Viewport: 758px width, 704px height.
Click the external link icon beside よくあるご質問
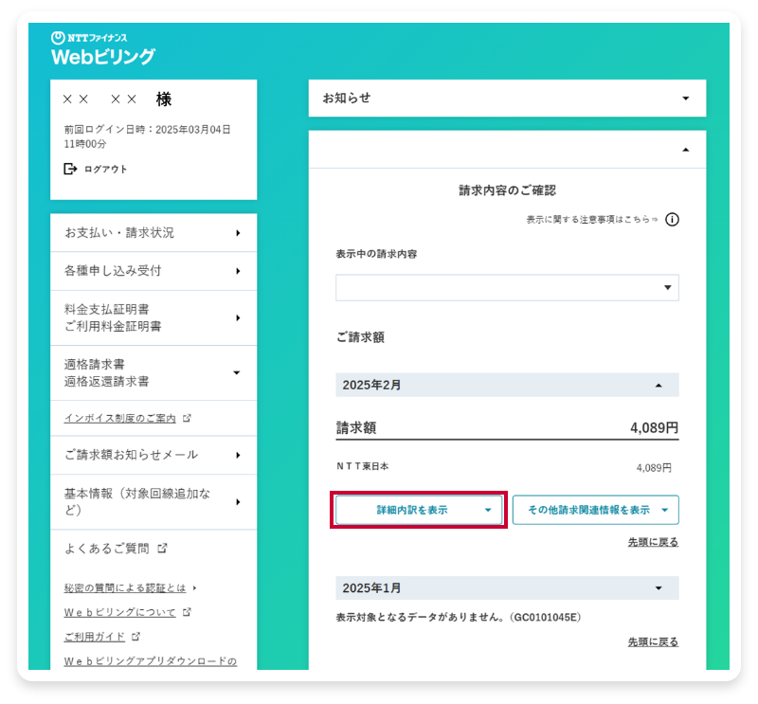[x=163, y=548]
